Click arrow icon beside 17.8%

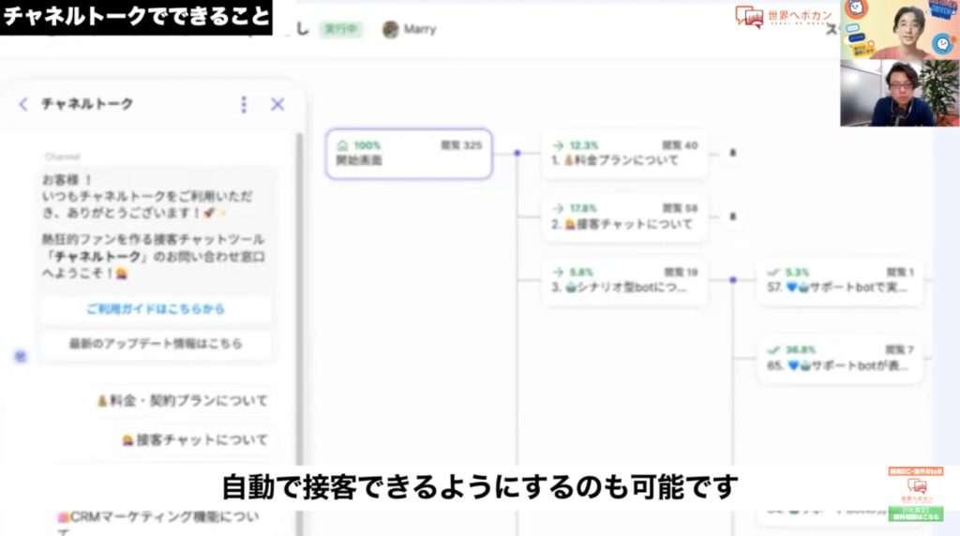pos(558,209)
